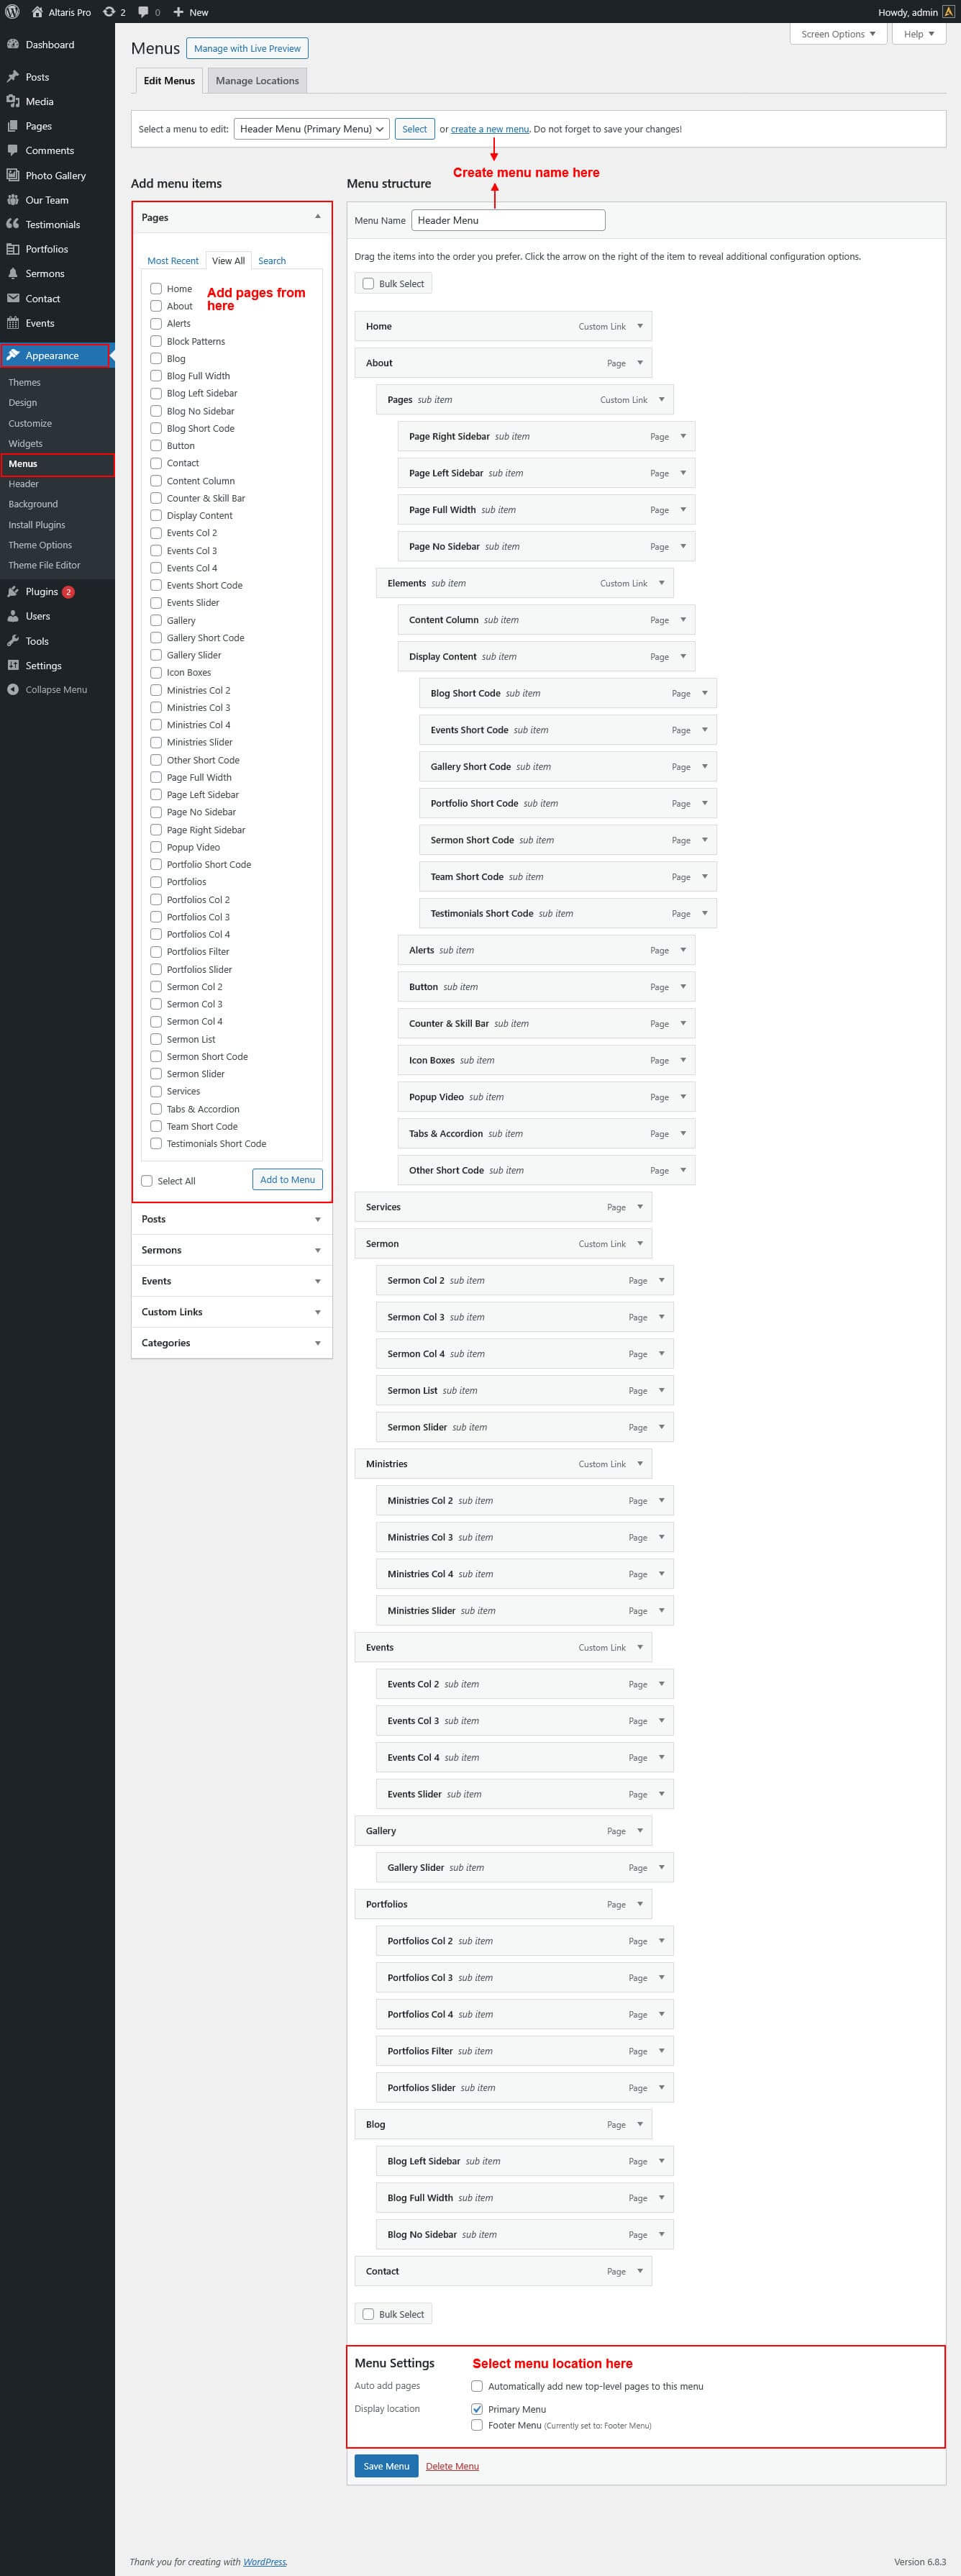
Task: Click the Menu Name text field
Action: (x=508, y=220)
